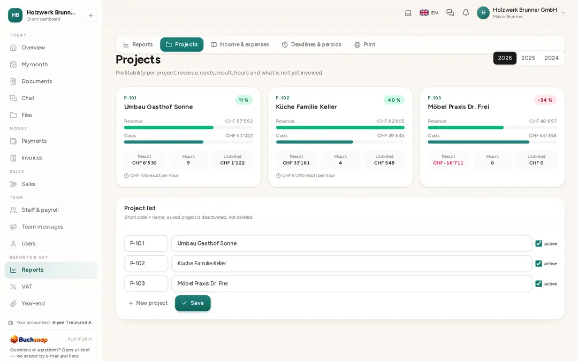Image resolution: width=578 pixels, height=361 pixels.
Task: Click the -34 % margin badge
Action: [x=545, y=100]
